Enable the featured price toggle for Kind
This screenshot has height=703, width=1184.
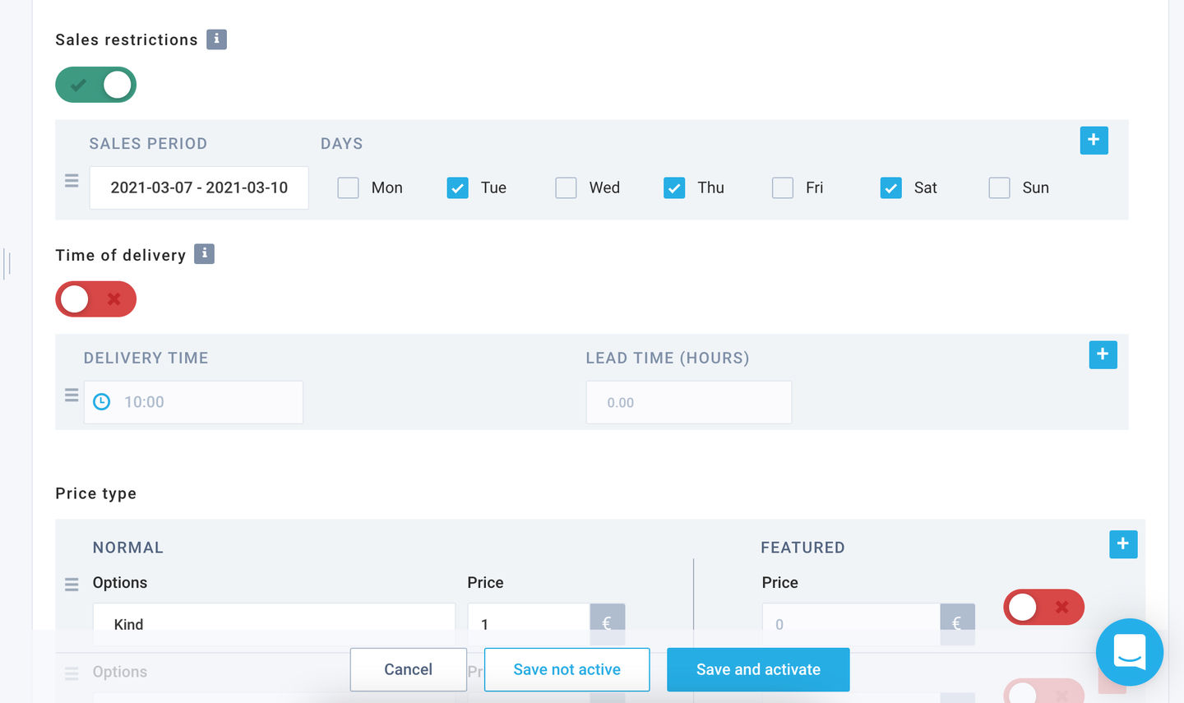pyautogui.click(x=1043, y=607)
